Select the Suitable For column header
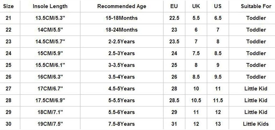This screenshot has height=130, width=275. (x=256, y=6)
